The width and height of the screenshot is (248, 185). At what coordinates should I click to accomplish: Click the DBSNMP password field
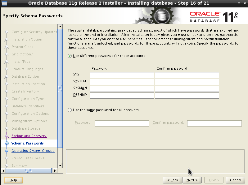(122, 96)
